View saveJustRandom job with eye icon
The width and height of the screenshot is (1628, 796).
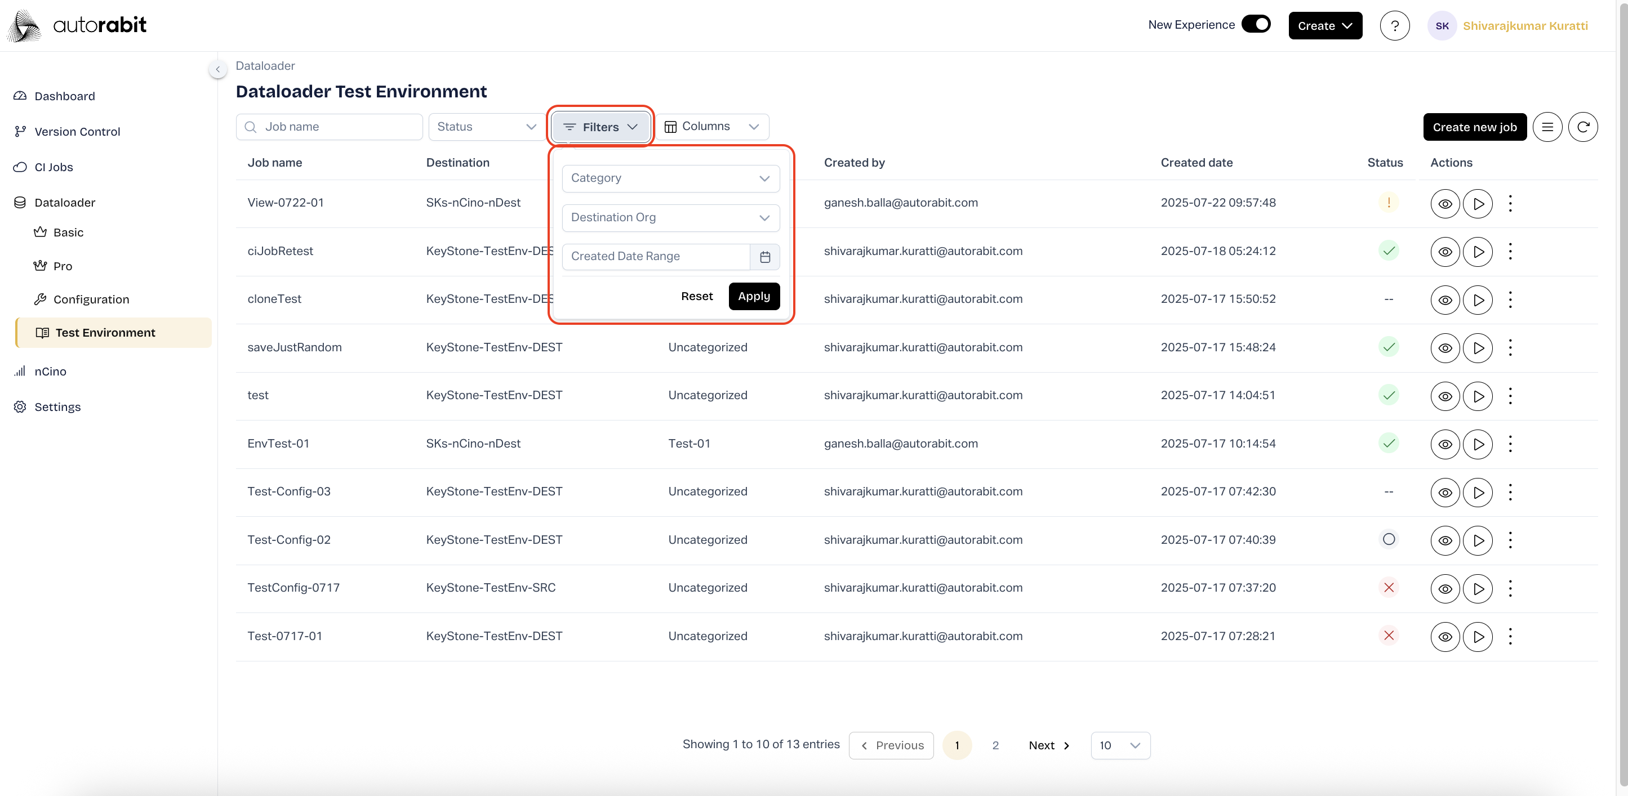(x=1445, y=347)
